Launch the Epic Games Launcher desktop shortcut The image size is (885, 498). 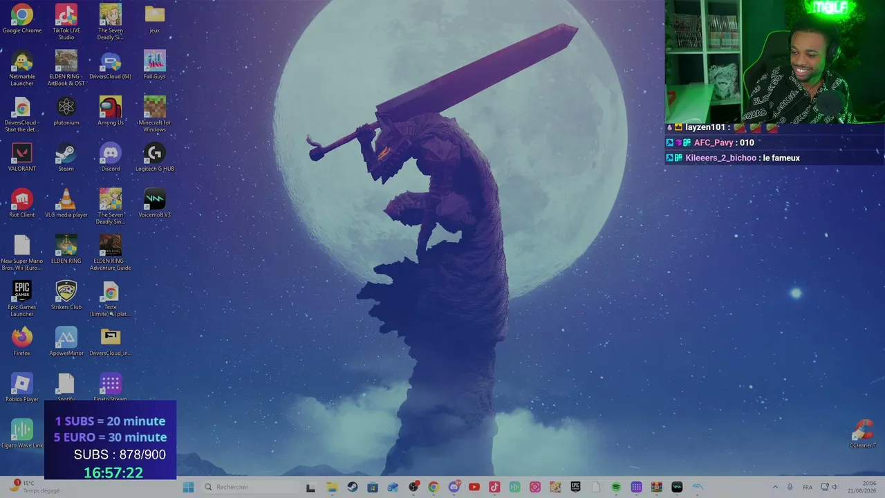(x=22, y=299)
